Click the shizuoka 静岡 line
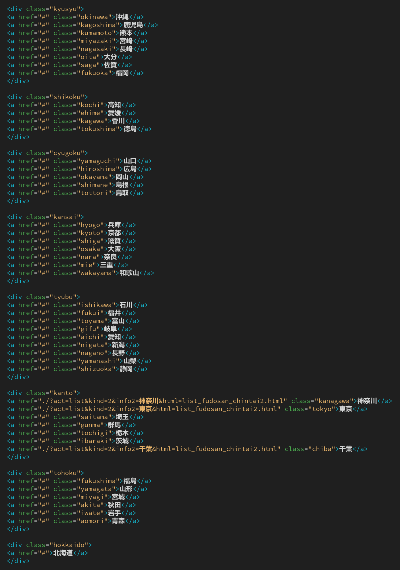Viewport: 400px width, 570px height. (x=77, y=369)
